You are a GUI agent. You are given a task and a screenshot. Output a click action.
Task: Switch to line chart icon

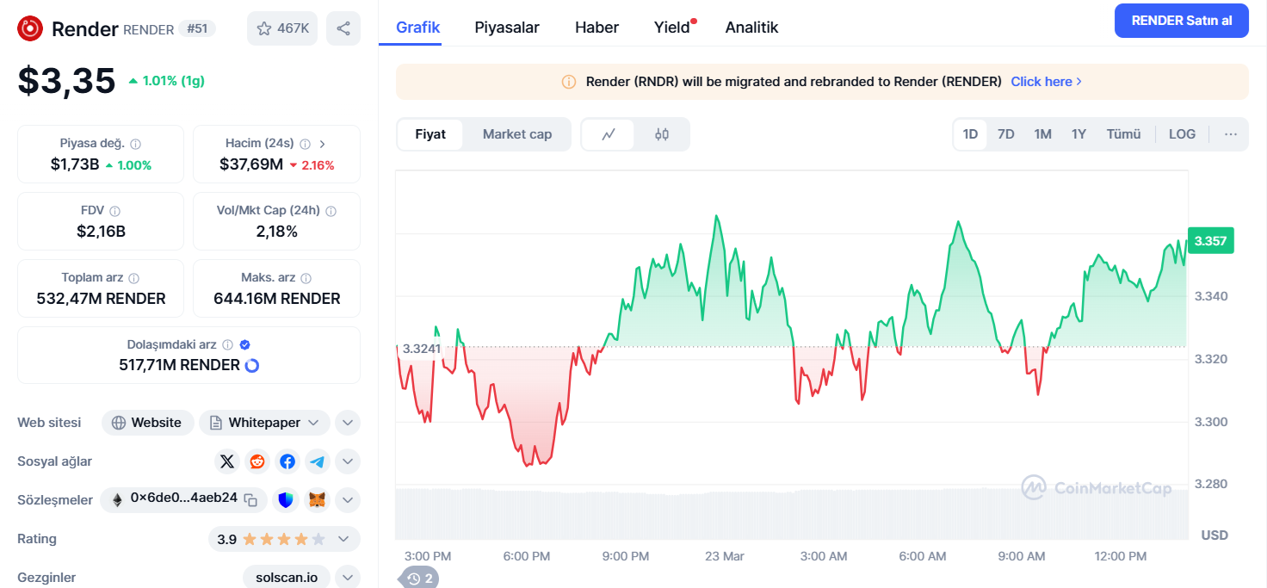609,134
